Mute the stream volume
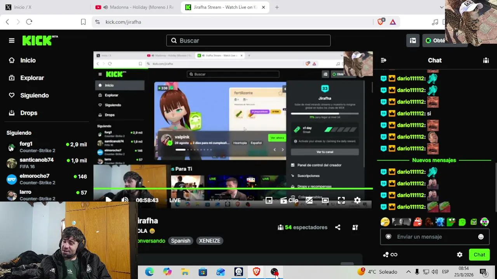Viewport: 497px width, 279px height. (125, 200)
